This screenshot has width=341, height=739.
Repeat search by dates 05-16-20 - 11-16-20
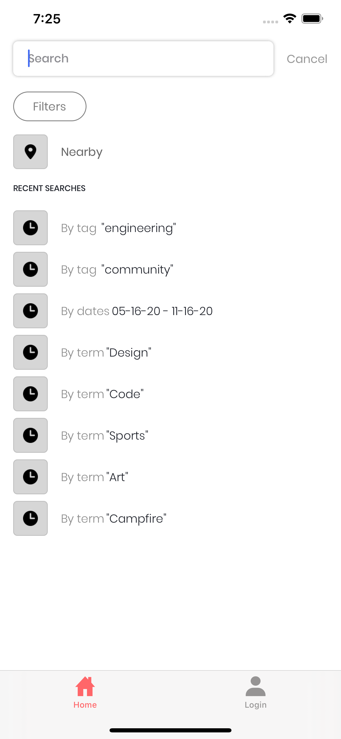[170, 311]
